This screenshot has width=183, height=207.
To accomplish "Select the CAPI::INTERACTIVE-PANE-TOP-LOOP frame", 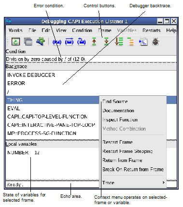I will click(x=53, y=125).
